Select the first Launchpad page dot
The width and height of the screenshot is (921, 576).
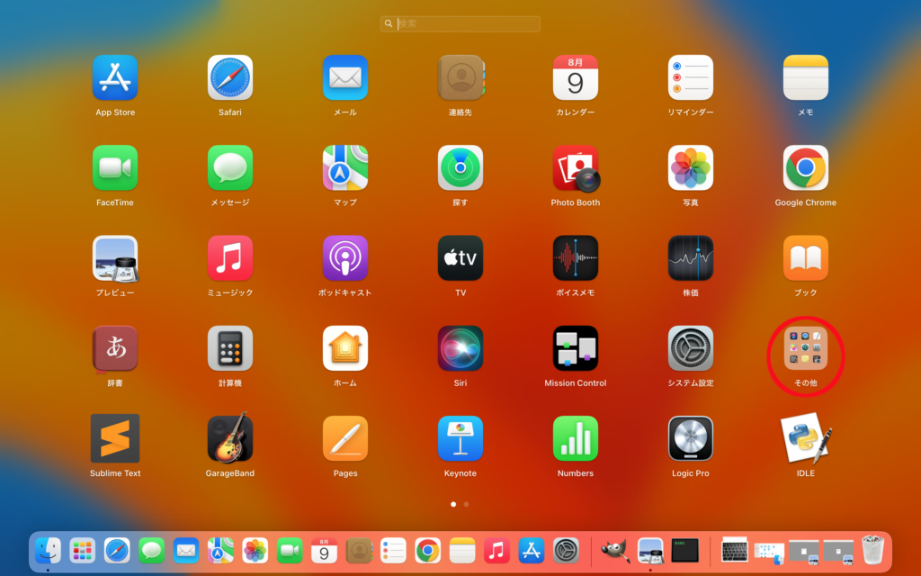click(453, 504)
